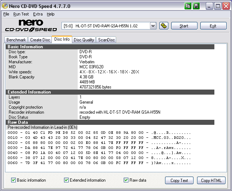
Task: Uncheck the Basic information checkbox
Action: click(x=13, y=180)
